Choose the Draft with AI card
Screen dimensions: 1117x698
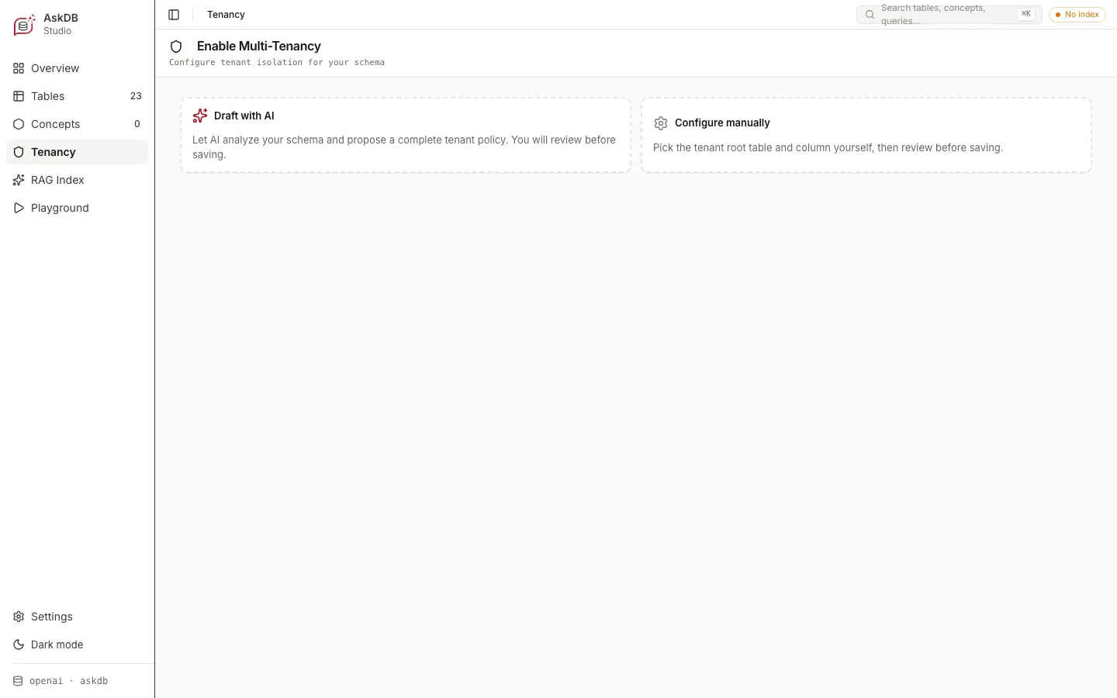406,135
